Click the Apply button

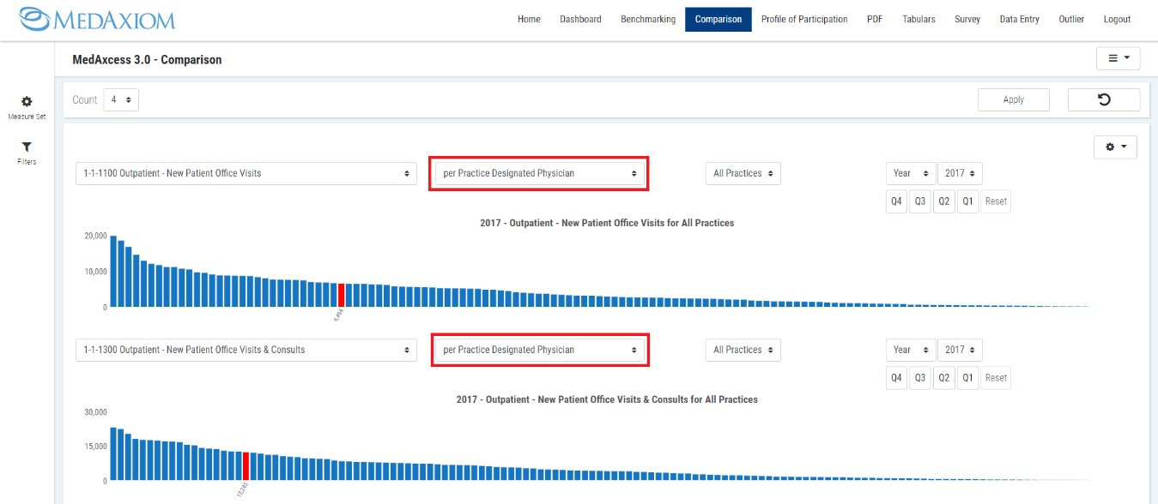[x=1013, y=99]
